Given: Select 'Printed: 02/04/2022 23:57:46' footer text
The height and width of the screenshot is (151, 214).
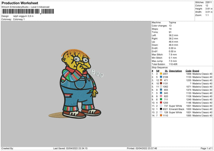Looking at the screenshot, I should [142, 148].
